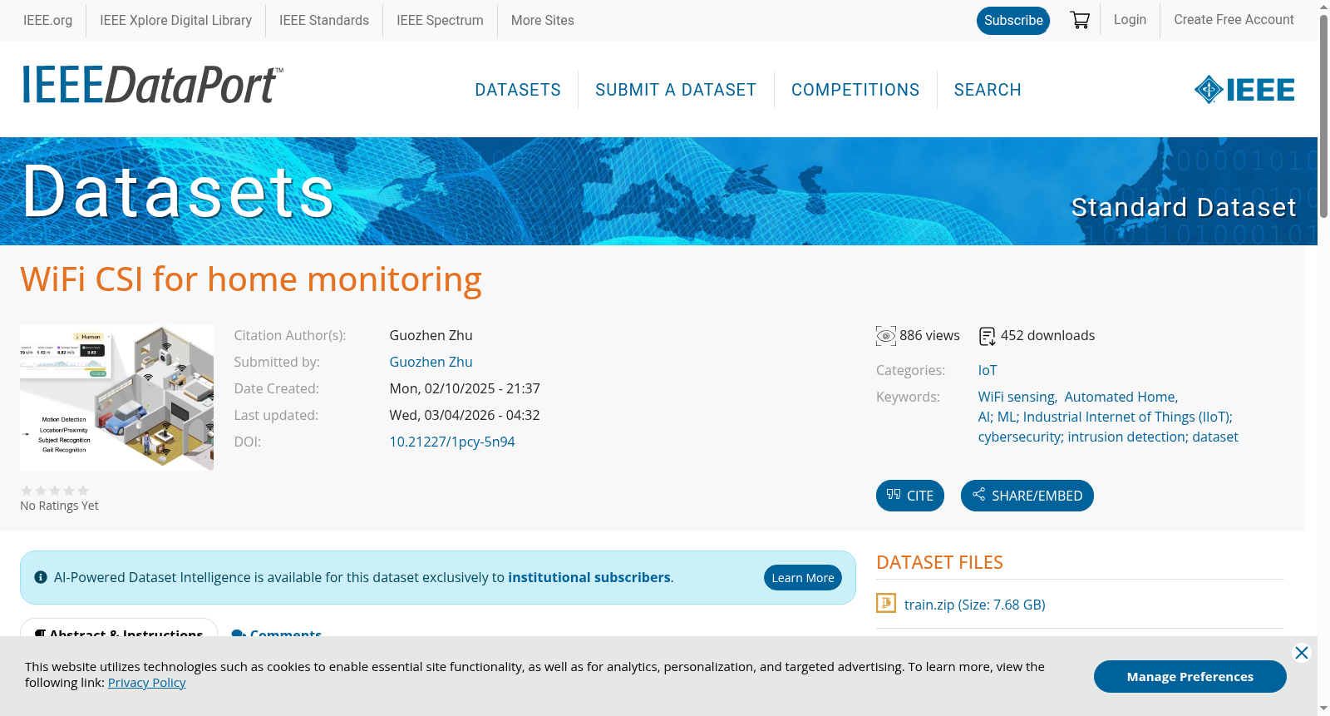Click the CITE button
Image resolution: width=1330 pixels, height=716 pixels.
coord(910,496)
